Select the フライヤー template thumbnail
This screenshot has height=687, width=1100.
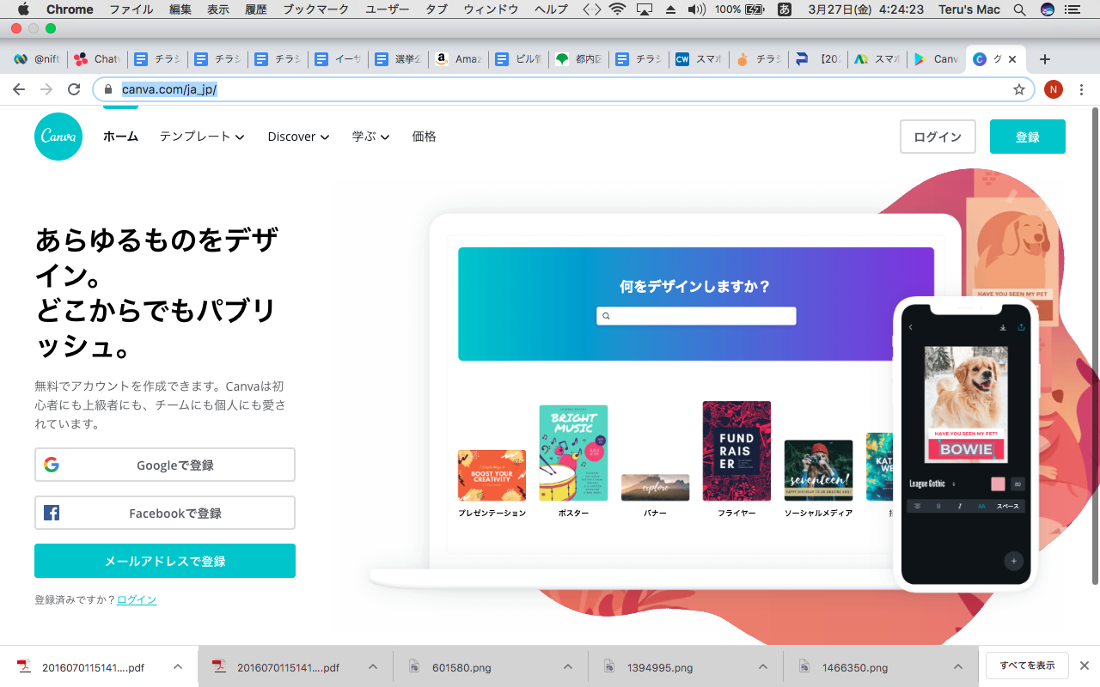(736, 451)
